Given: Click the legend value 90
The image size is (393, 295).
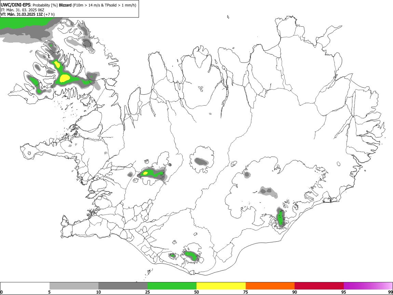Looking at the screenshot, I should 295,292.
